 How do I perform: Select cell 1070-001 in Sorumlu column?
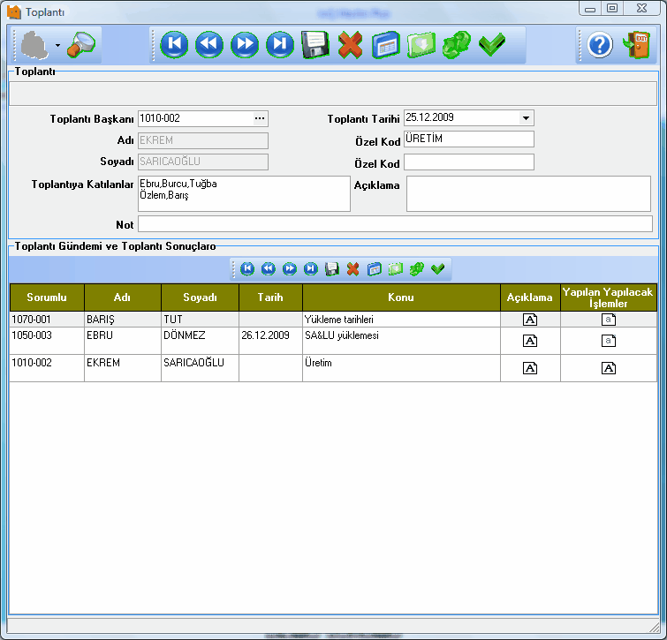click(x=47, y=320)
